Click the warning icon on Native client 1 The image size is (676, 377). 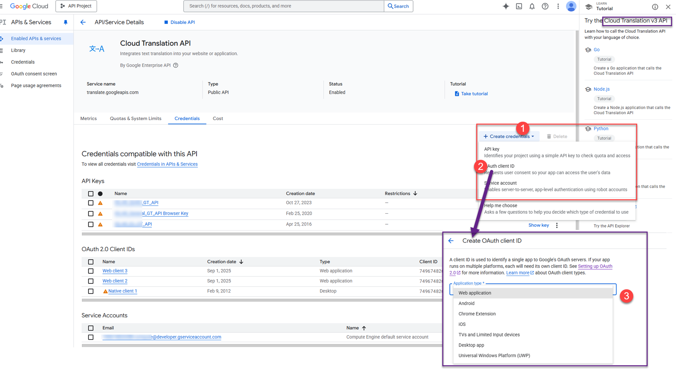[x=105, y=291]
